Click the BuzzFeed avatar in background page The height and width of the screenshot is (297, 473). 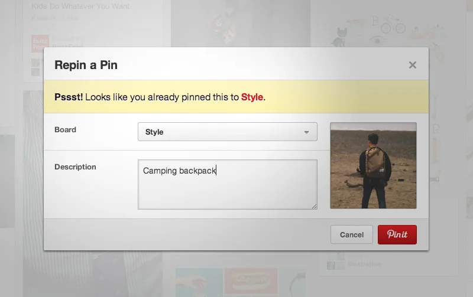pos(40,43)
